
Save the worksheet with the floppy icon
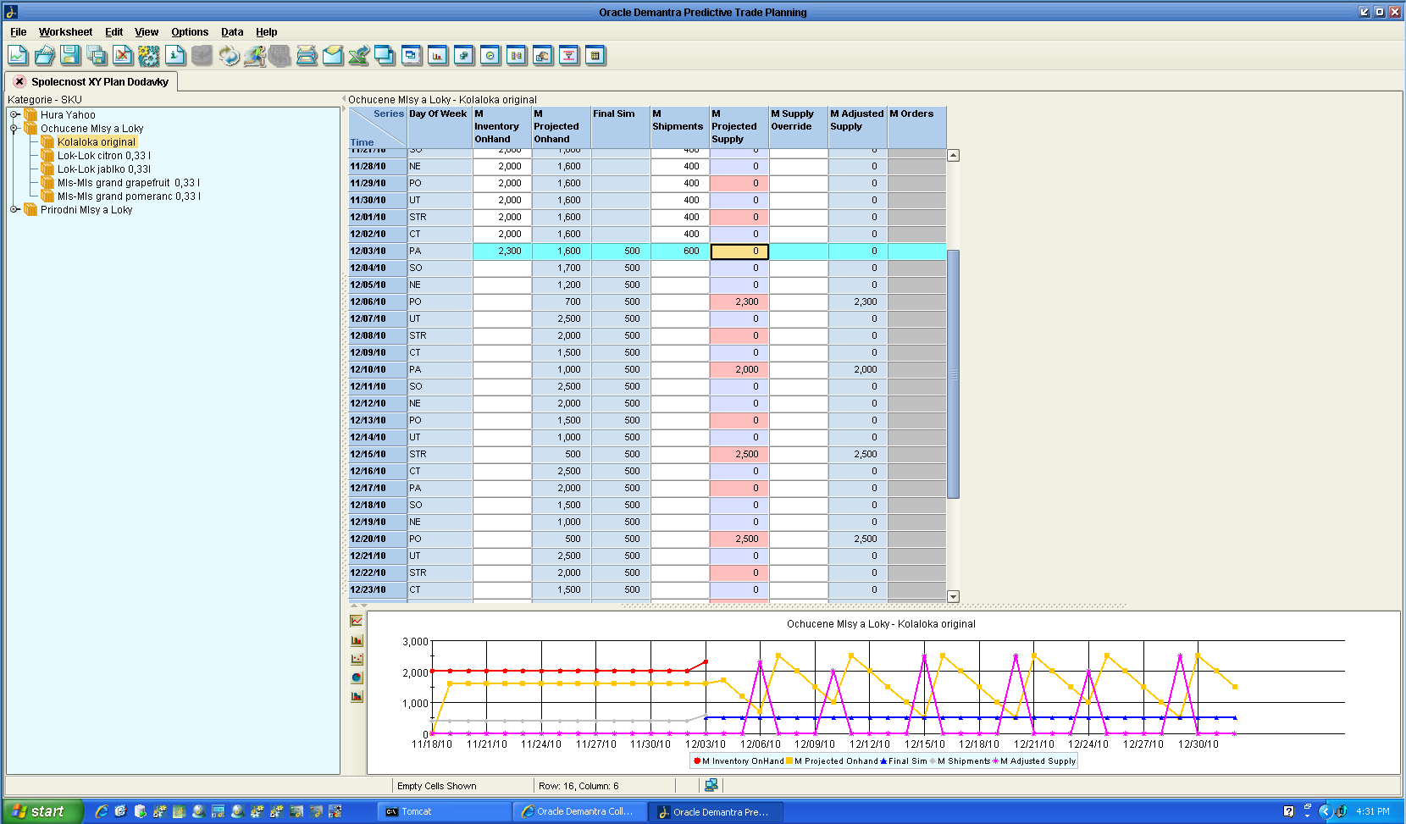[70, 56]
